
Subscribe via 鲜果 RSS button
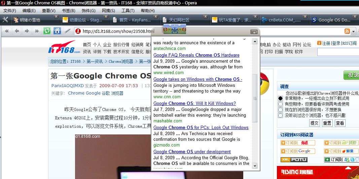tap(341, 151)
